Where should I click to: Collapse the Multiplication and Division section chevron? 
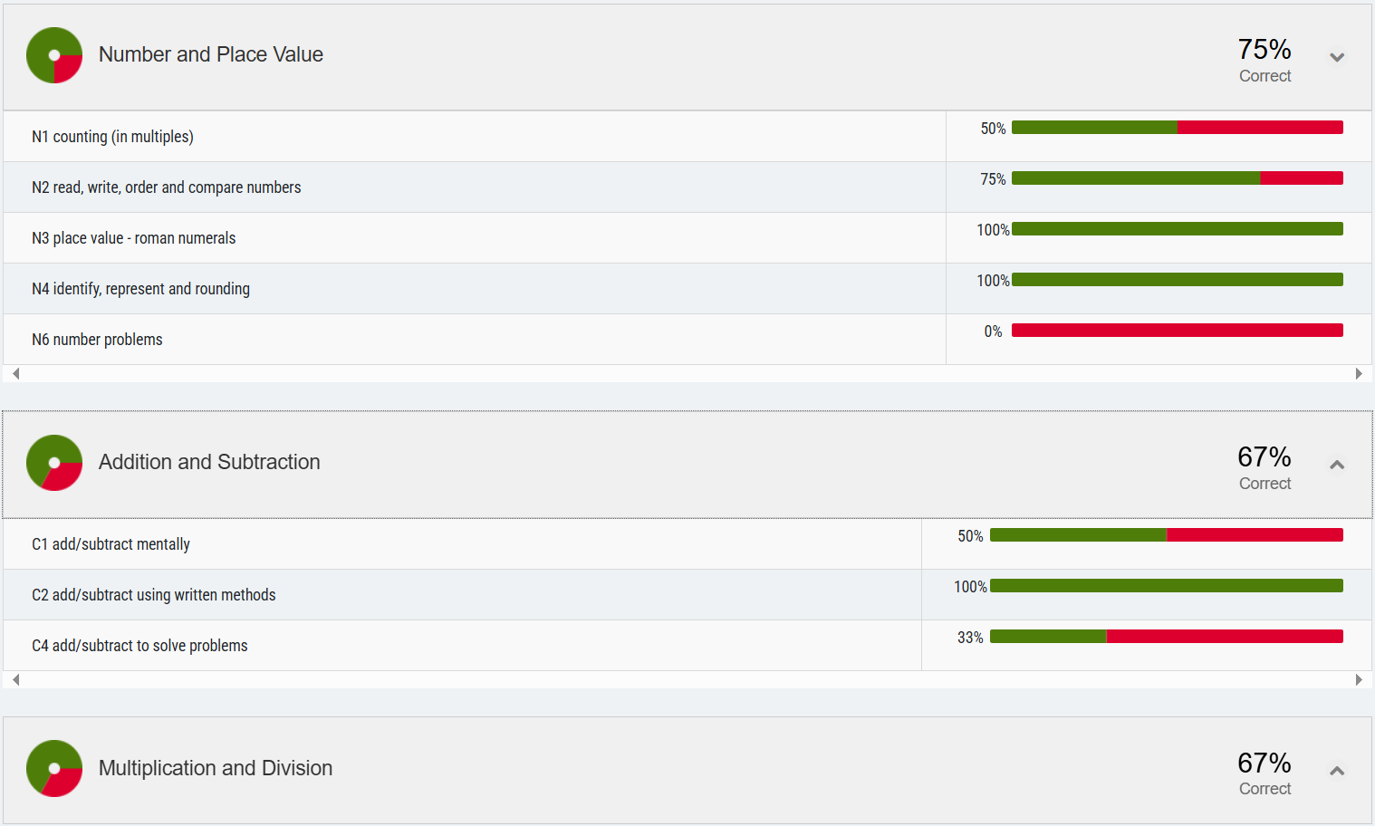coord(1336,771)
